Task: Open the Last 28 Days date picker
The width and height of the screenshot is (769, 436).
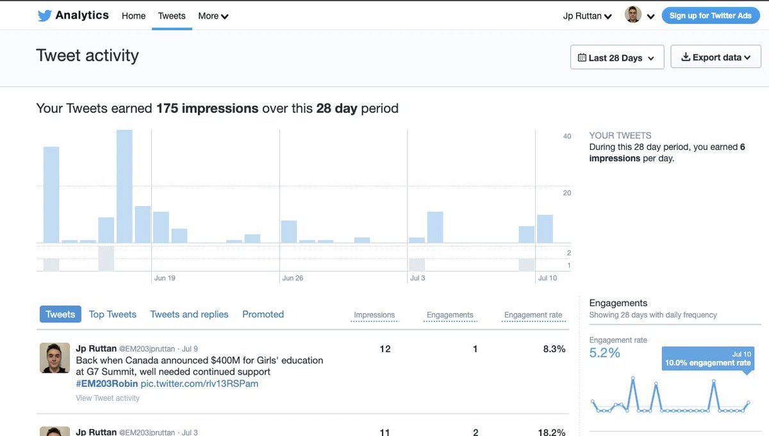Action: [x=616, y=58]
